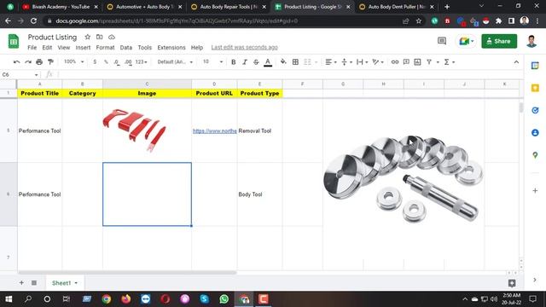
Task: Move document with folder icon
Action: pos(100,37)
